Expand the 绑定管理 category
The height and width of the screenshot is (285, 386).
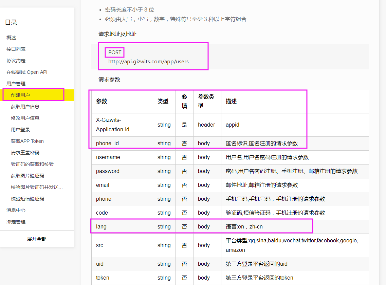pyautogui.click(x=16, y=222)
